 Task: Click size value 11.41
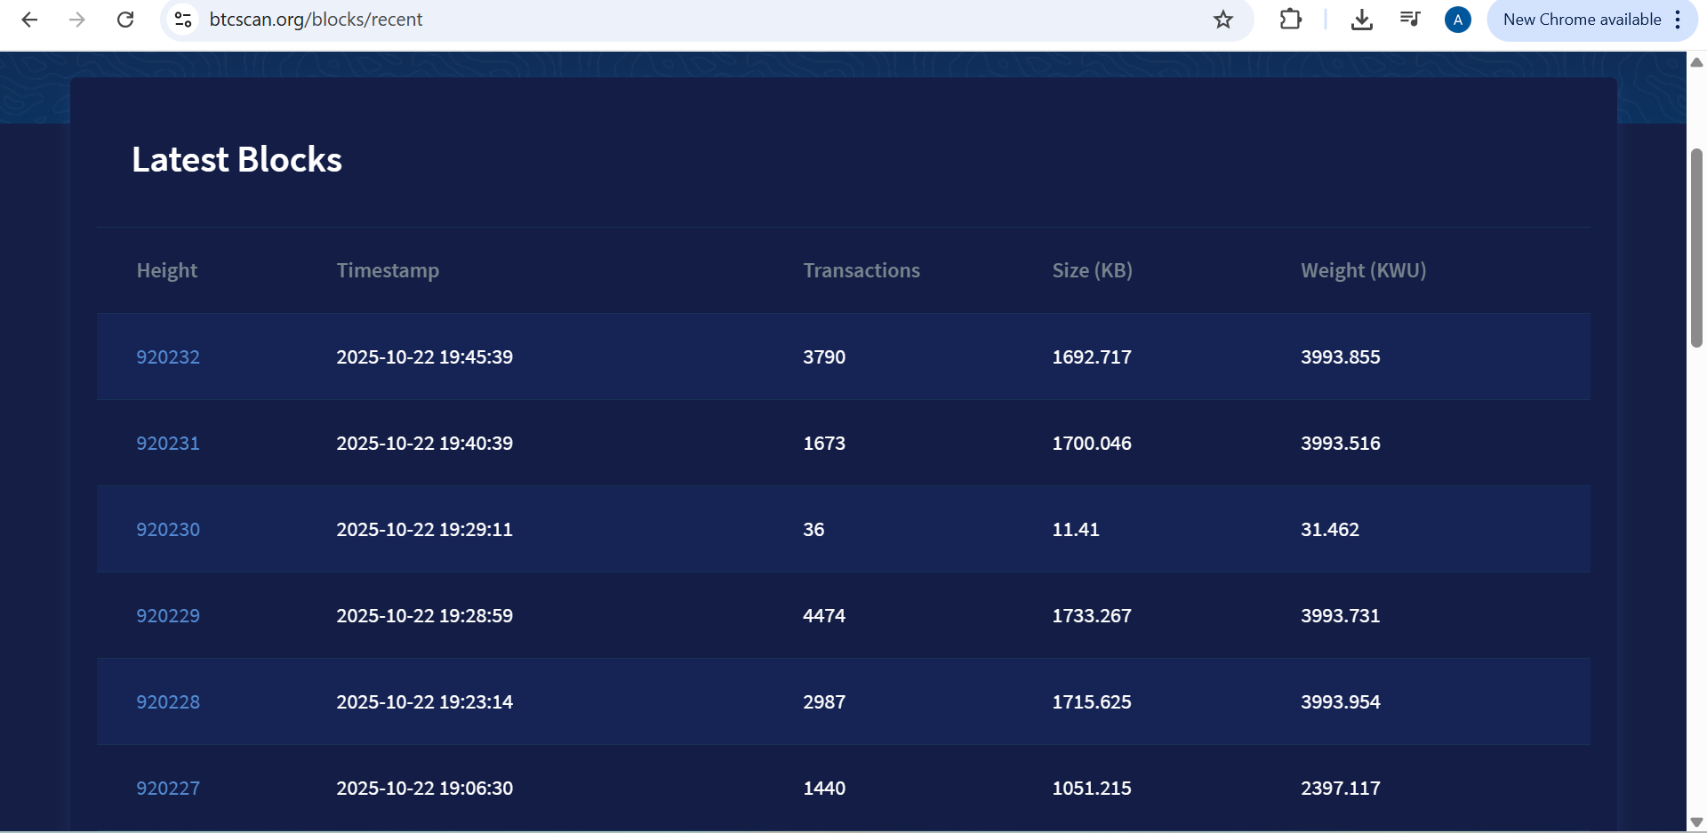click(1076, 530)
